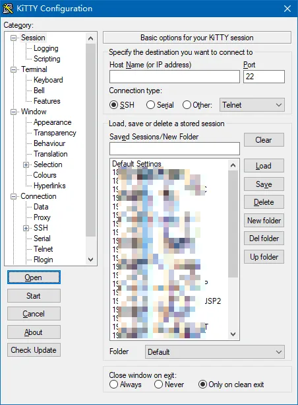298x405 pixels.
Task: Click the sessions list scroll up arrow
Action: point(233,165)
